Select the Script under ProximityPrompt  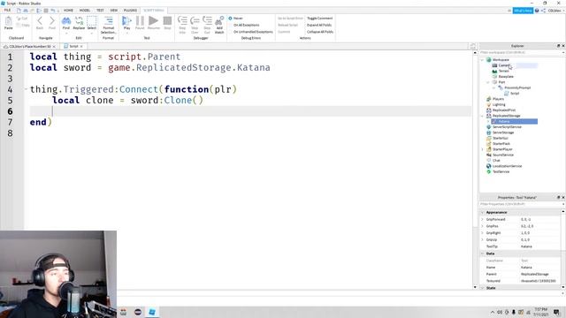[x=515, y=94]
